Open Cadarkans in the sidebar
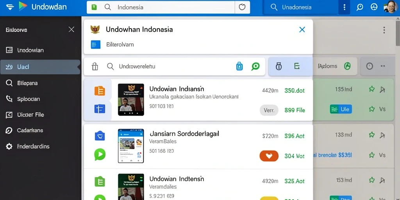The image size is (400, 200). pyautogui.click(x=41, y=130)
